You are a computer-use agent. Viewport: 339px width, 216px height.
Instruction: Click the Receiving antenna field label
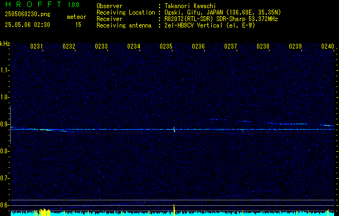[x=124, y=25]
